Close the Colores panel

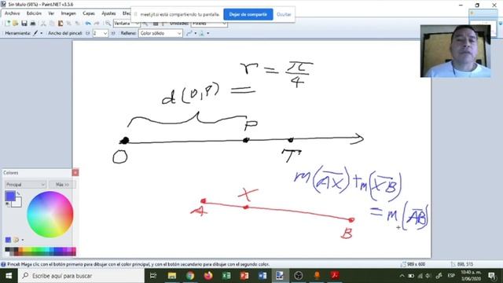click(x=75, y=173)
